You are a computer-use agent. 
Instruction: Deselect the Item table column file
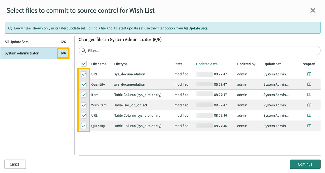(84, 95)
